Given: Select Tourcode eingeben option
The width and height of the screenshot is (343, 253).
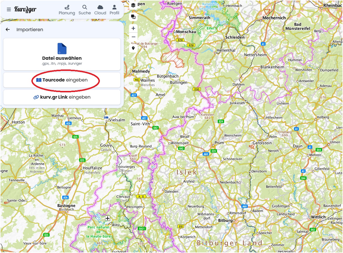Looking at the screenshot, I should (x=62, y=80).
